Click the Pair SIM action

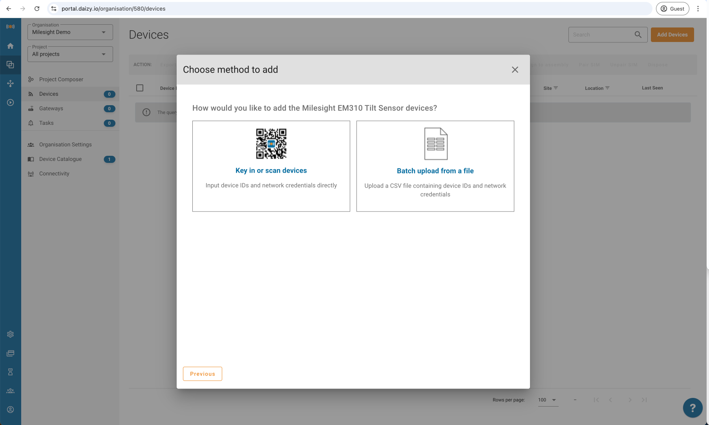589,65
